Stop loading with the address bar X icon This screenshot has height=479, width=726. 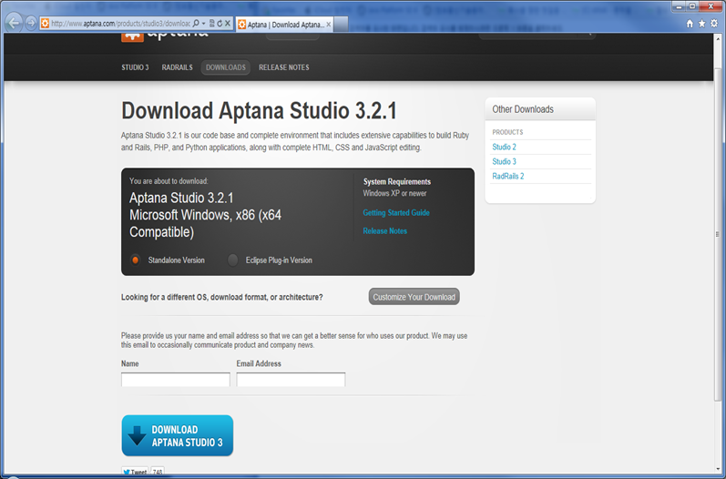click(228, 23)
